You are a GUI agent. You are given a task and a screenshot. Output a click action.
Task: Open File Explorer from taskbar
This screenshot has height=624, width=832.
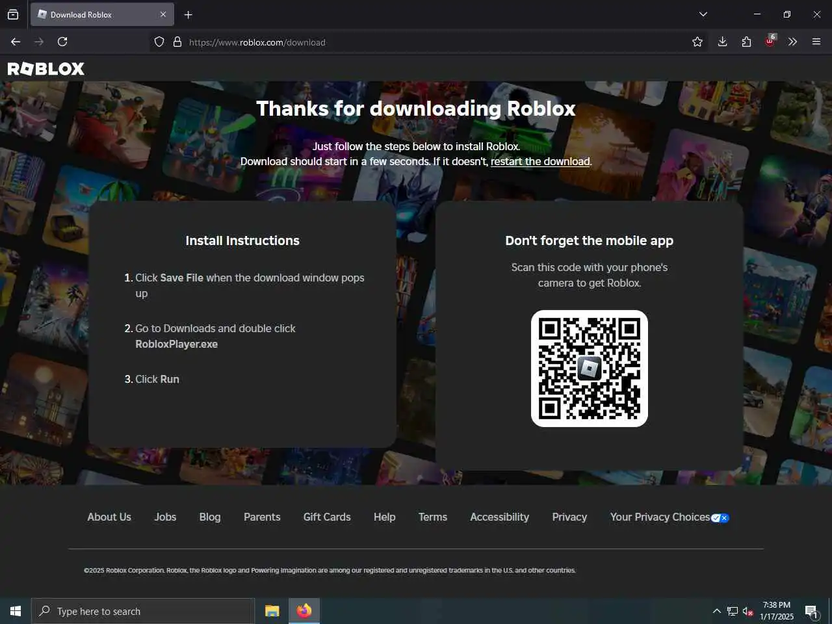click(272, 611)
